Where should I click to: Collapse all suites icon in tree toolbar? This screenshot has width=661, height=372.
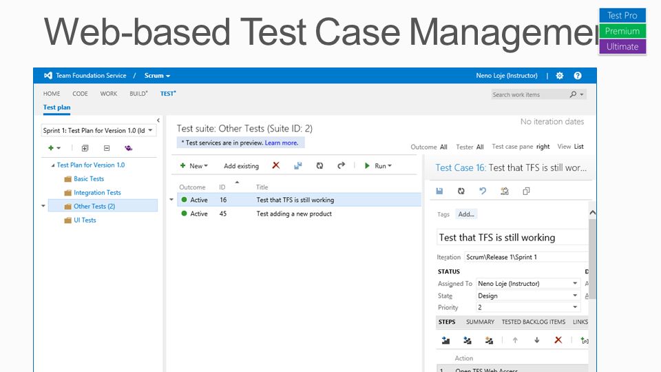107,148
